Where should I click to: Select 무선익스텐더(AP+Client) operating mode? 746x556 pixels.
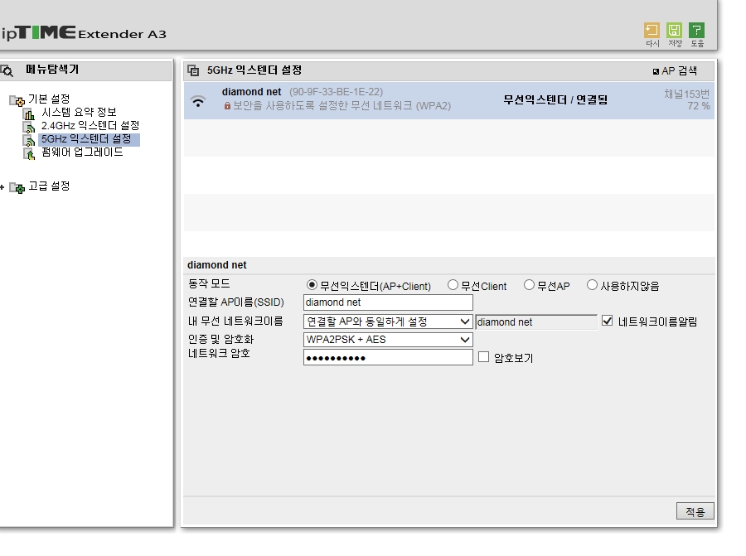pos(312,285)
